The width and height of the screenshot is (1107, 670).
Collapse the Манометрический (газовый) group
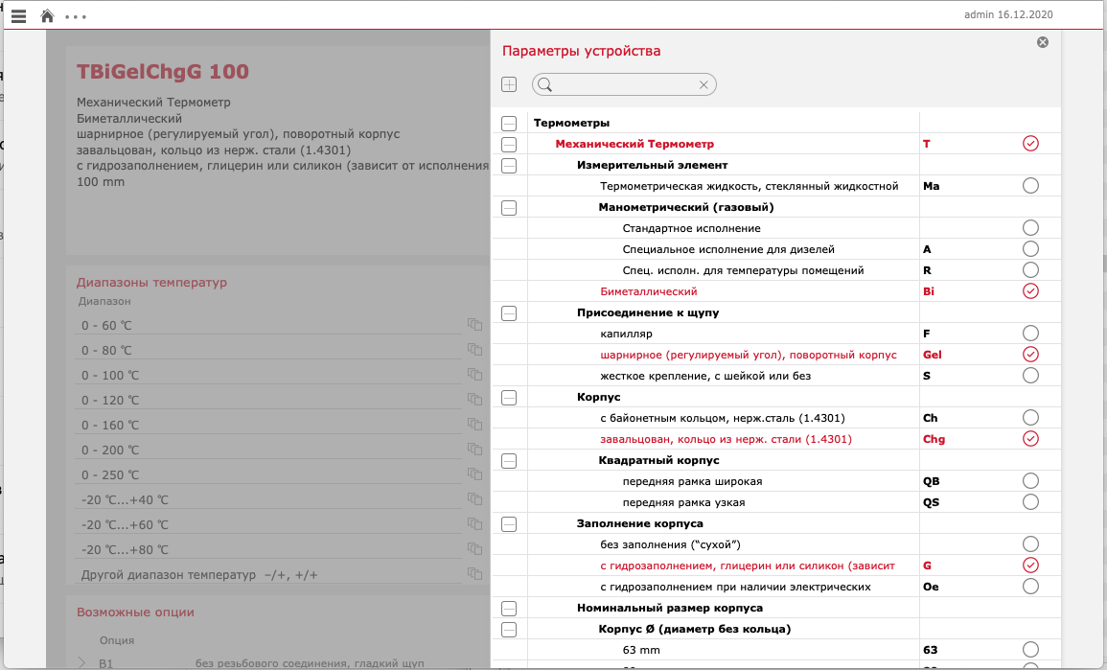click(509, 208)
